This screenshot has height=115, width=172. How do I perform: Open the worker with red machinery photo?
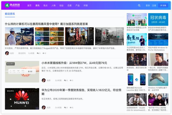pos(80,36)
